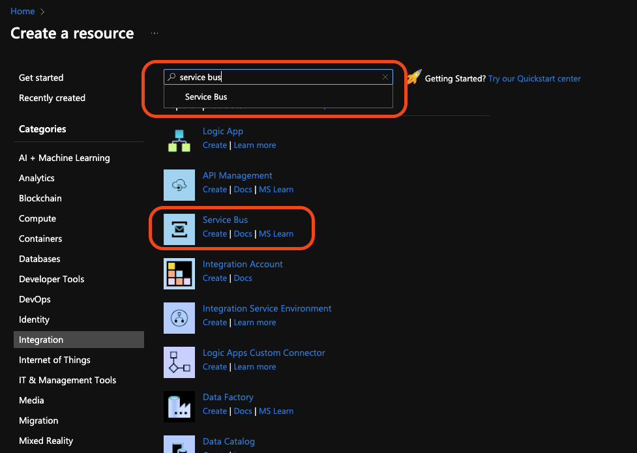Open the Try our Quickstart center link
The height and width of the screenshot is (453, 637).
click(534, 78)
